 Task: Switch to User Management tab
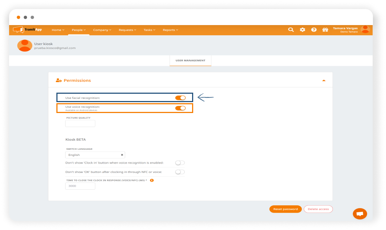(x=190, y=61)
